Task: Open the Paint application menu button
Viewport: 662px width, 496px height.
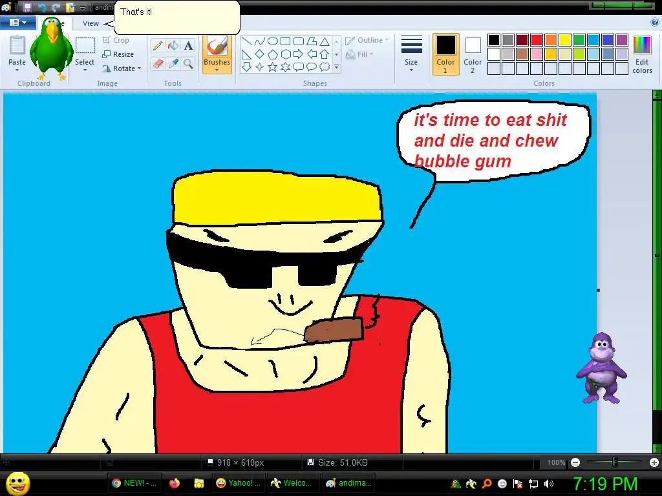Action: [x=17, y=23]
